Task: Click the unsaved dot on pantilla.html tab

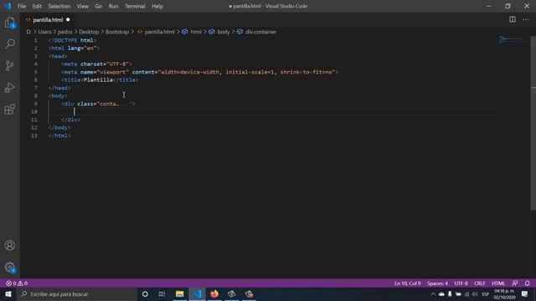Action: (x=68, y=20)
